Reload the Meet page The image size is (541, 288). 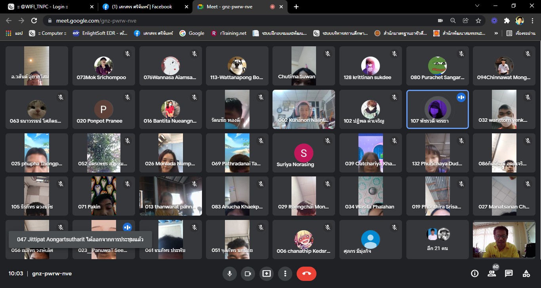(34, 21)
